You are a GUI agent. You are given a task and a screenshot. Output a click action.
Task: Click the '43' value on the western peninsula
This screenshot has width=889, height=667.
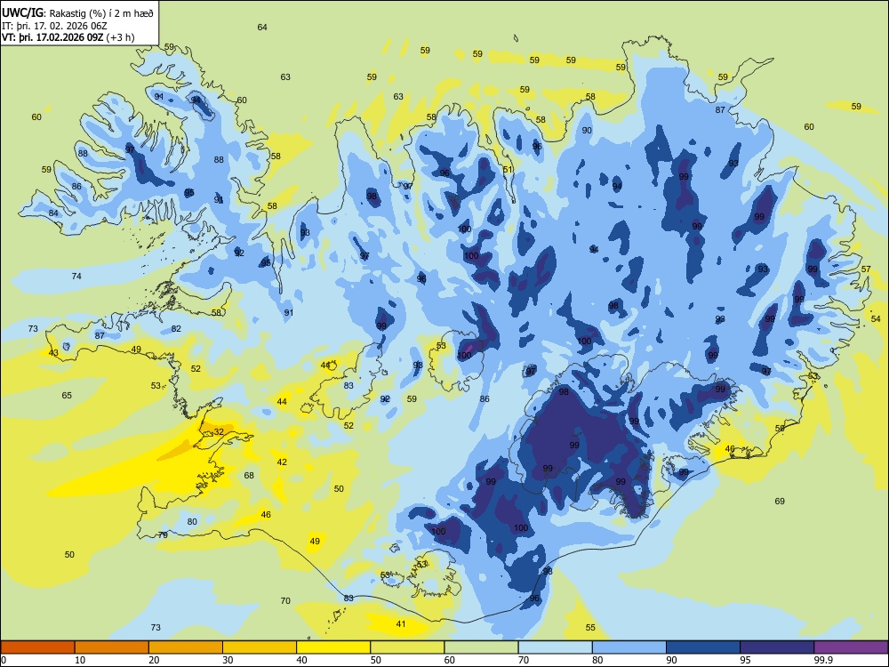click(53, 353)
